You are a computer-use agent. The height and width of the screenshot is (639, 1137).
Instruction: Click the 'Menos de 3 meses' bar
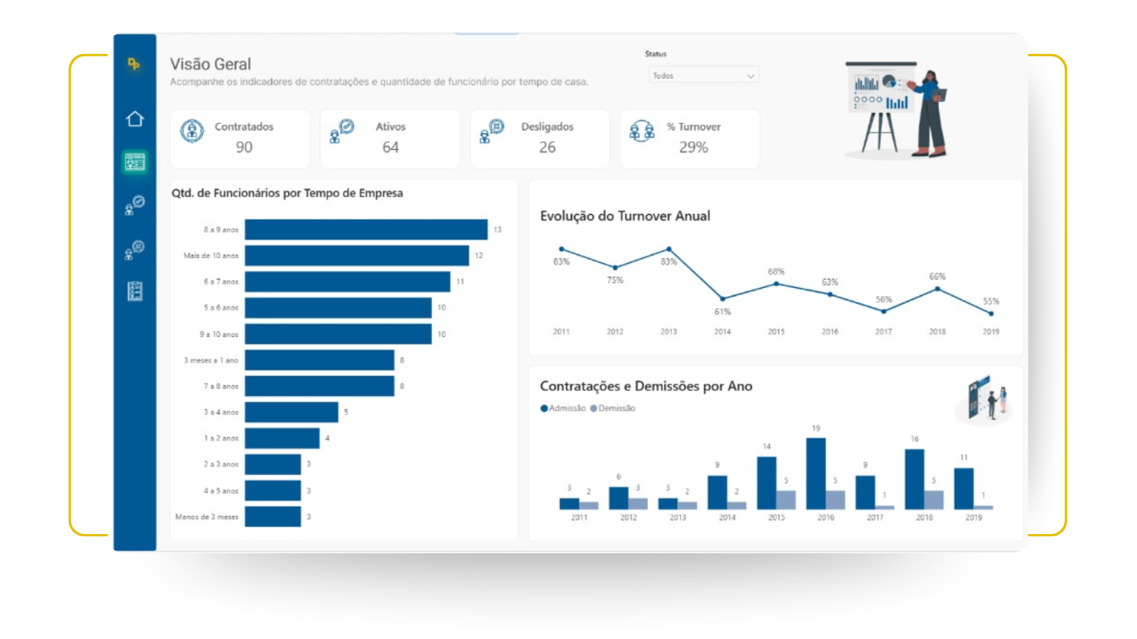[272, 517]
